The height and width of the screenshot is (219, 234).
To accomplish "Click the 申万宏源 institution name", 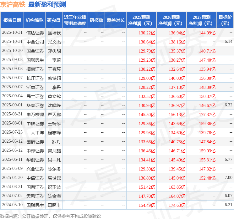I will point(35,115).
